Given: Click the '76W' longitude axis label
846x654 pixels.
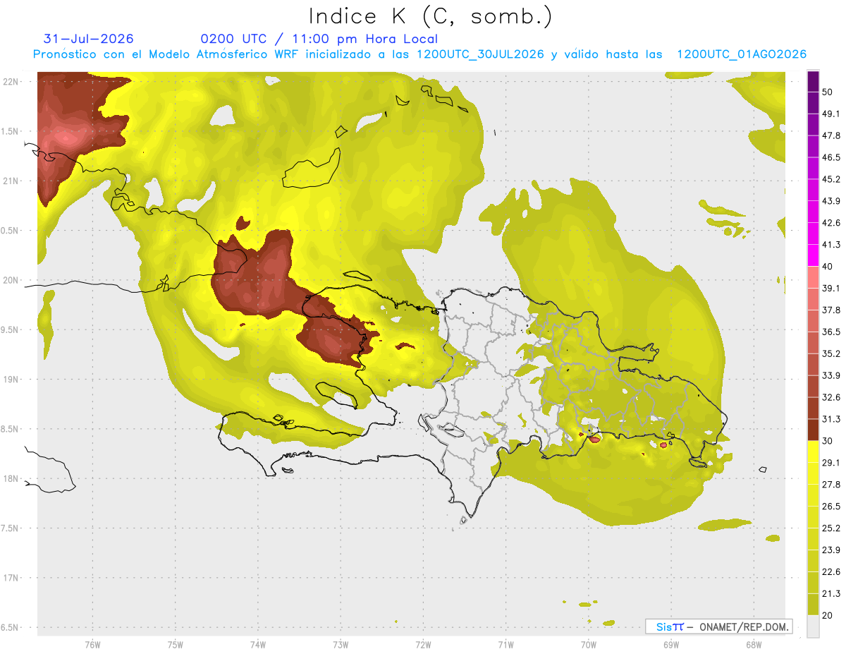Looking at the screenshot, I should (x=92, y=645).
